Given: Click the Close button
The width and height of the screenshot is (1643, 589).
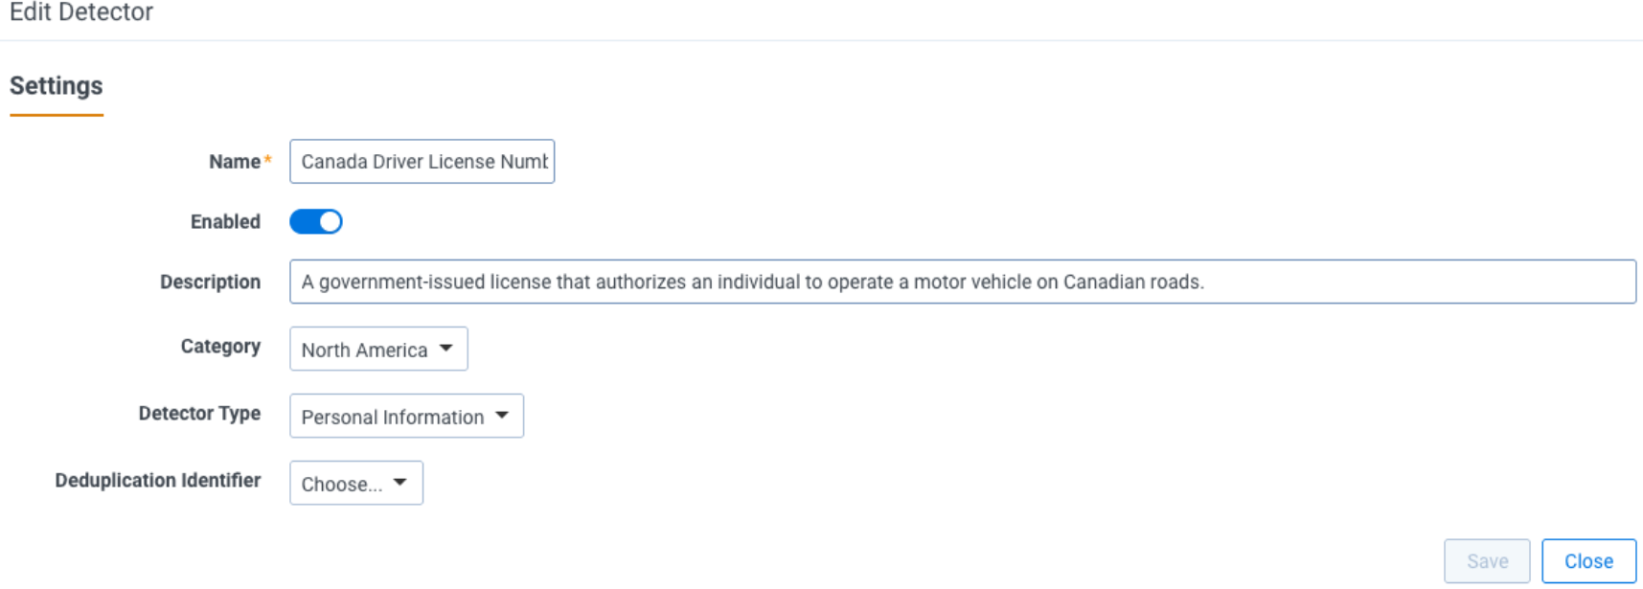Looking at the screenshot, I should click(1587, 561).
